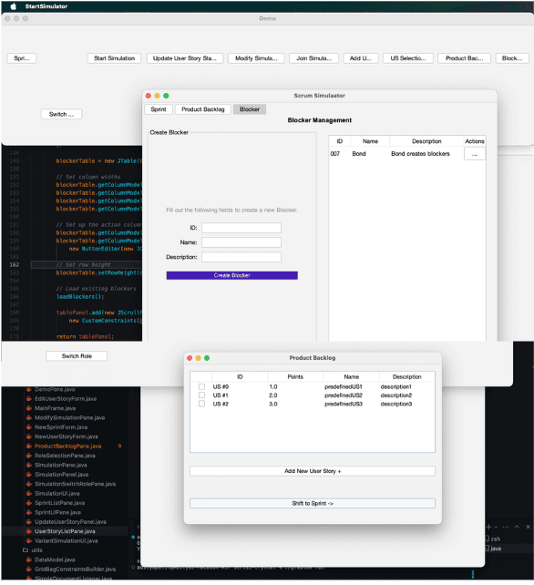This screenshot has width=534, height=585.
Task: Click Add New User Story + button
Action: pyautogui.click(x=313, y=471)
